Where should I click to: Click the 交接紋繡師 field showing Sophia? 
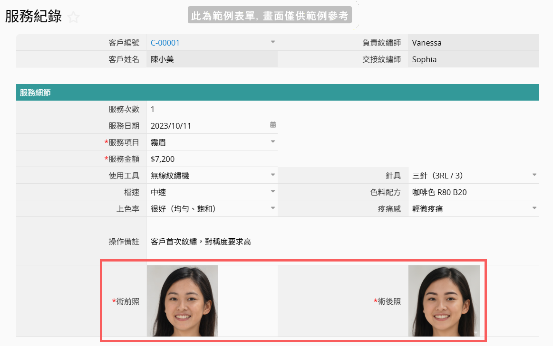[473, 59]
